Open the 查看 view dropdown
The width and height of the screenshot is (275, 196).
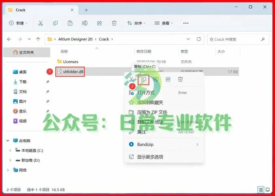coord(164,23)
